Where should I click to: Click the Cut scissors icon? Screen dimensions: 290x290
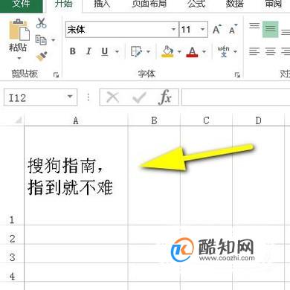pos(41,23)
